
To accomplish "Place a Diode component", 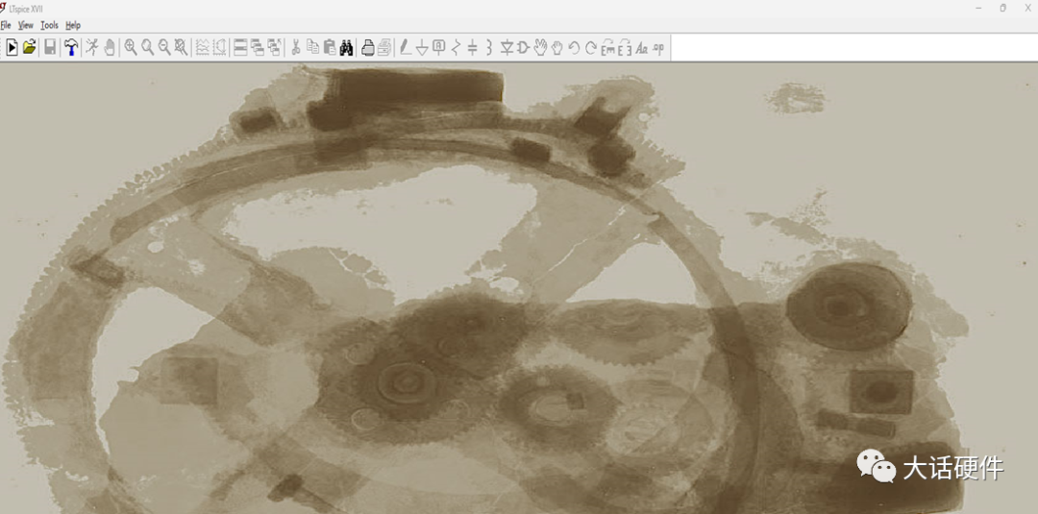I will click(x=507, y=47).
